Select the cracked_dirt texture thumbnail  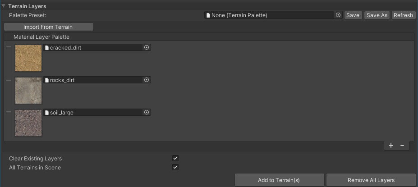pyautogui.click(x=28, y=58)
